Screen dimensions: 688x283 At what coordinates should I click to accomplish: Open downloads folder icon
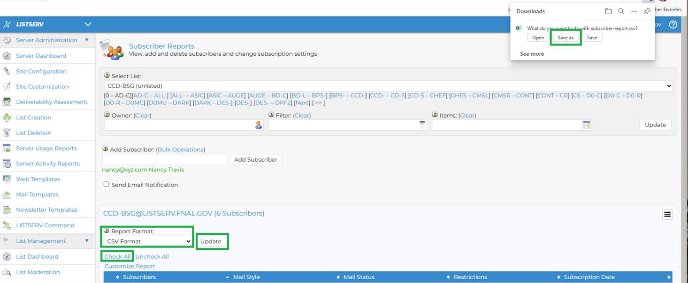coord(608,11)
